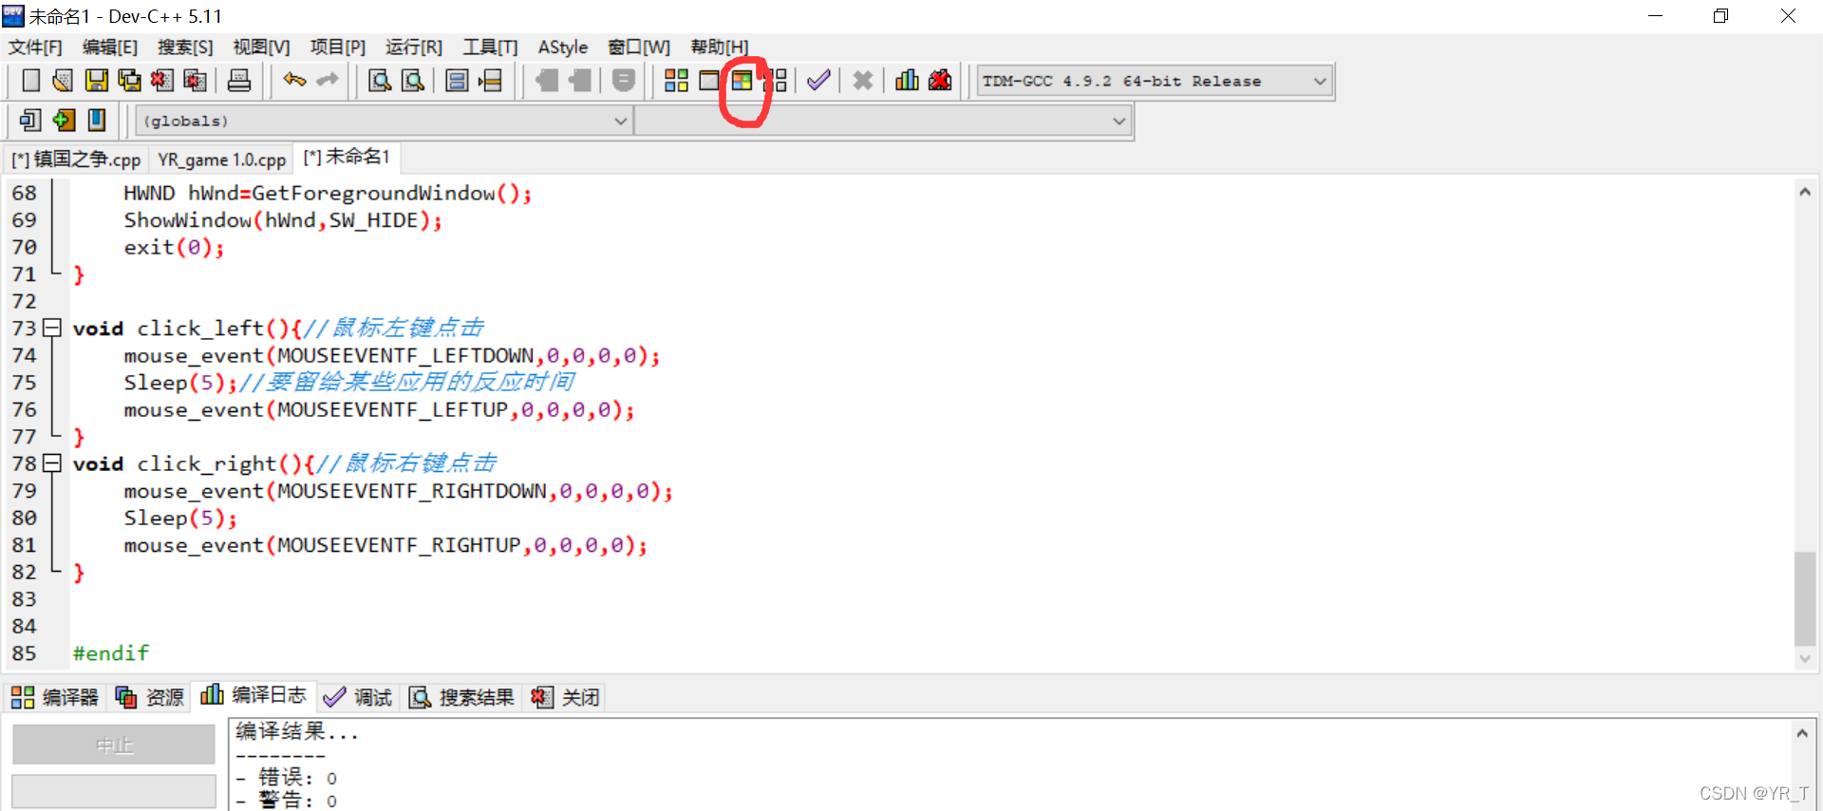Viewport: 1823px width, 811px height.
Task: Click the Rebuild All icon
Action: pos(776,81)
